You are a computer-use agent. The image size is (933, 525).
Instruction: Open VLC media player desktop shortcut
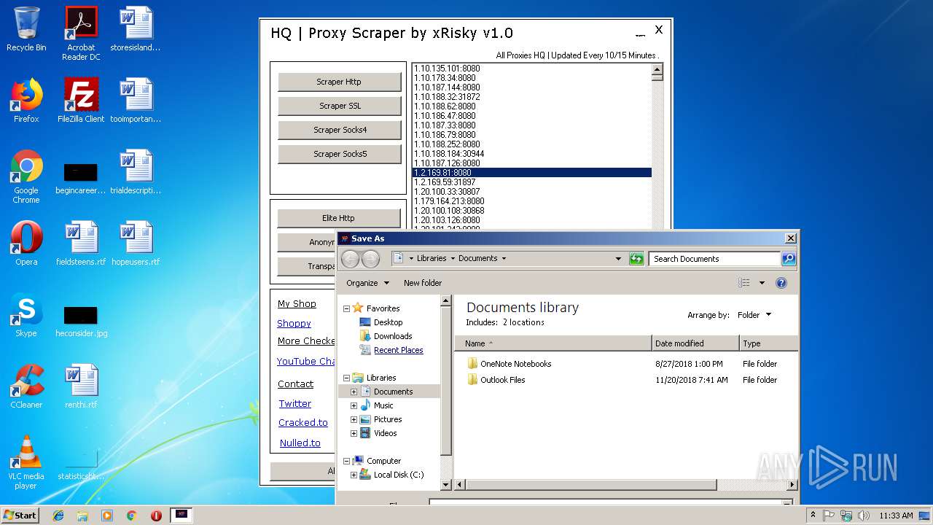click(x=26, y=462)
